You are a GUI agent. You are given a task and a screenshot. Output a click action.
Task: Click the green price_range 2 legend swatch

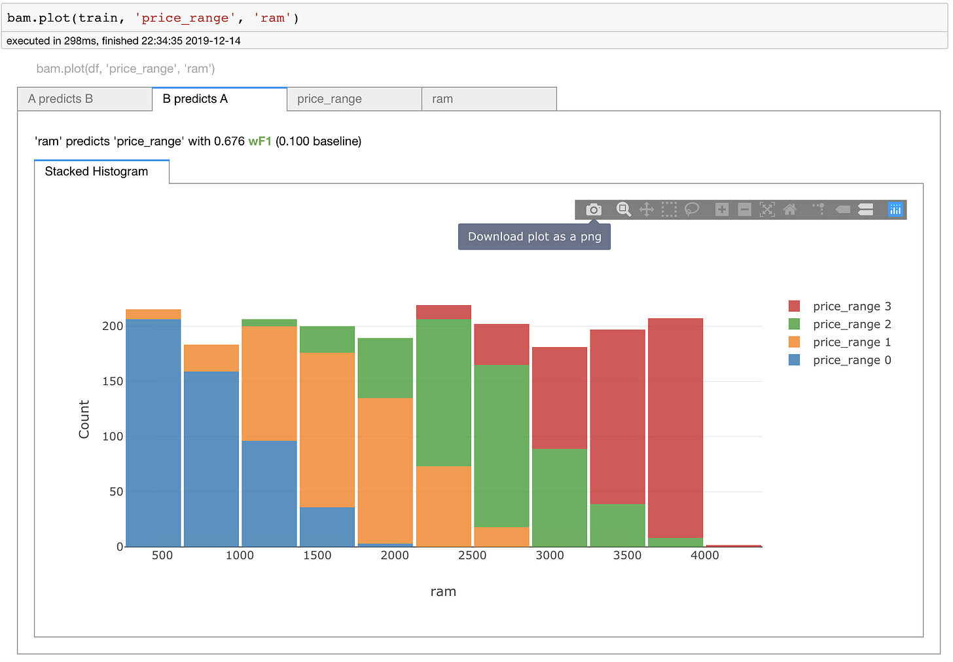(x=795, y=324)
